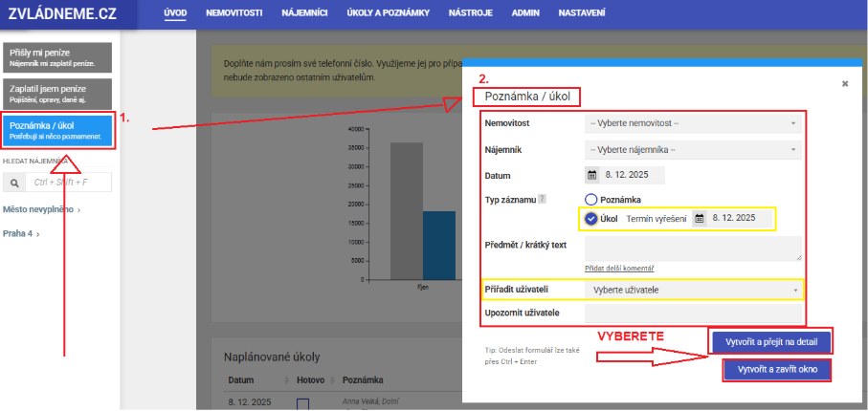Close the Poznámka / úkol dialog
868x411 pixels.
pos(845,84)
